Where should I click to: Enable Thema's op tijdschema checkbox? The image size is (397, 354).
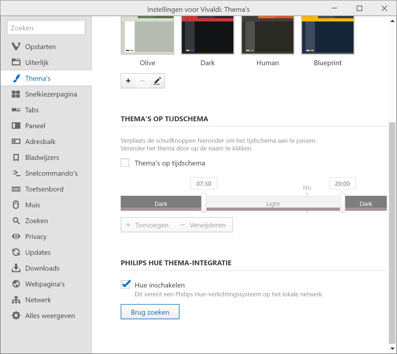click(x=125, y=163)
